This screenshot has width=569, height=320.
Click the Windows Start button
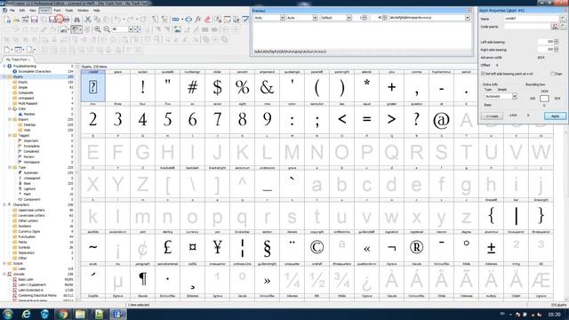[8, 314]
